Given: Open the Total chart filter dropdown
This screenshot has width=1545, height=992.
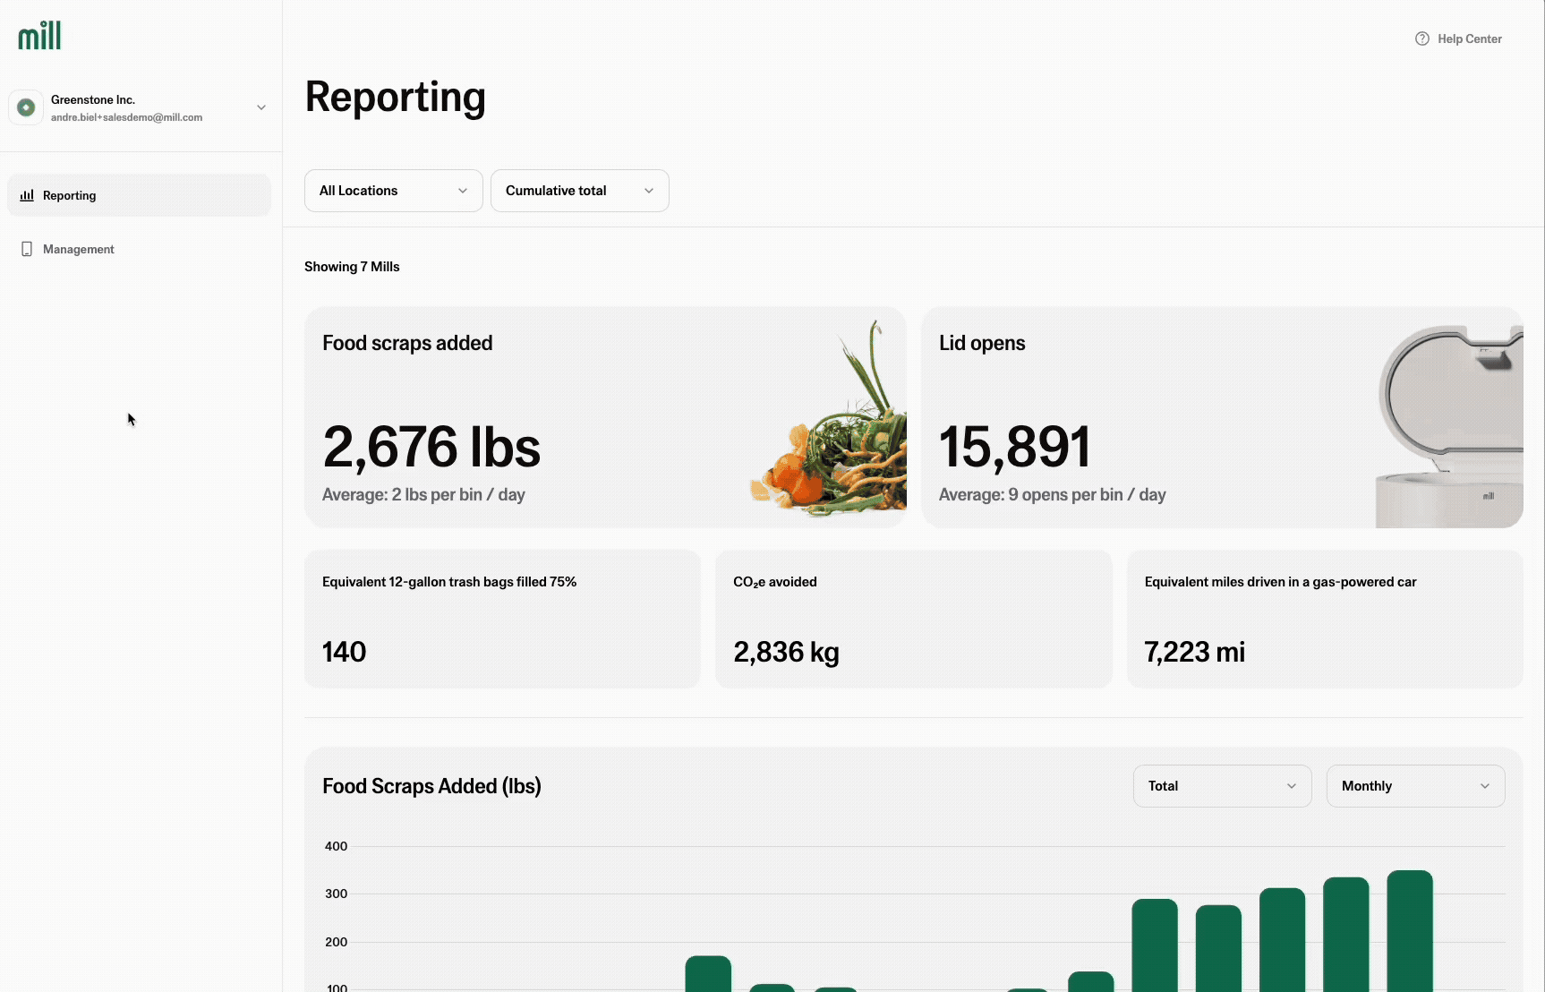Looking at the screenshot, I should (1222, 786).
